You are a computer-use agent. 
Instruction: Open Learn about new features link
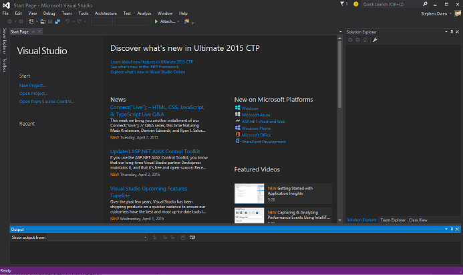point(152,62)
